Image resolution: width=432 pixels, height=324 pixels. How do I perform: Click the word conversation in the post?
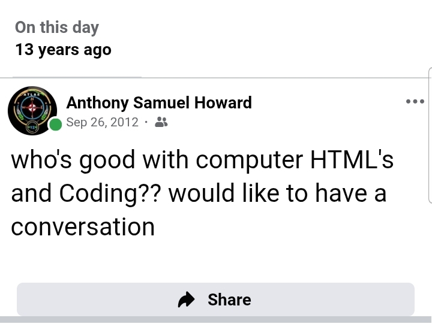tap(83, 227)
